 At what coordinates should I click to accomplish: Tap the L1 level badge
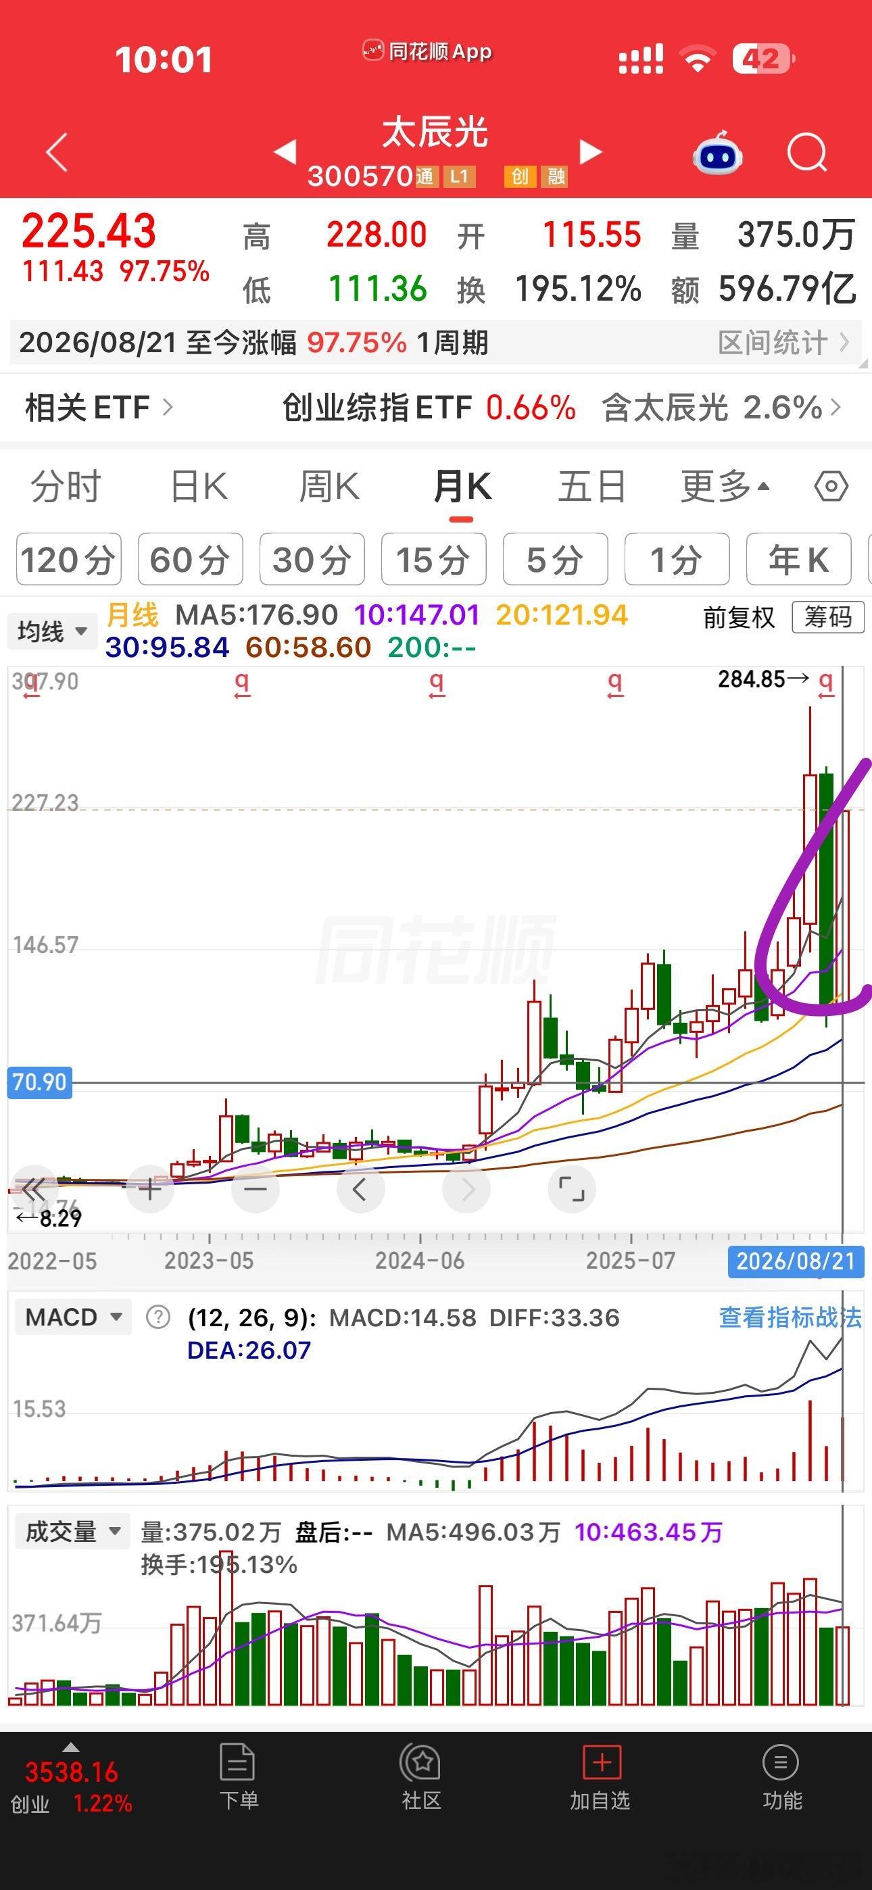tap(458, 176)
